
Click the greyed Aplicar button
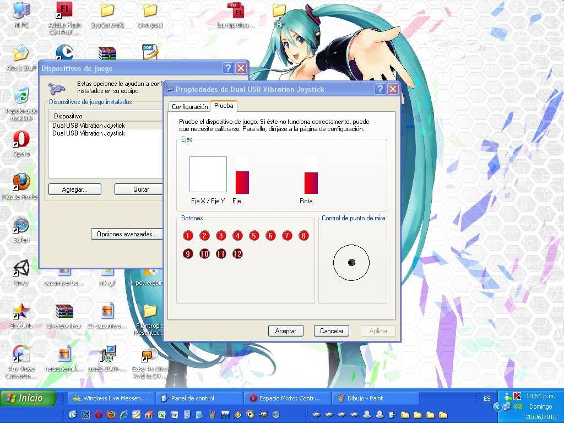tap(378, 331)
